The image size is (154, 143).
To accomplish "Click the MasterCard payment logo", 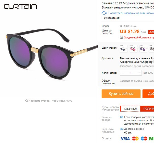I will [135, 139].
